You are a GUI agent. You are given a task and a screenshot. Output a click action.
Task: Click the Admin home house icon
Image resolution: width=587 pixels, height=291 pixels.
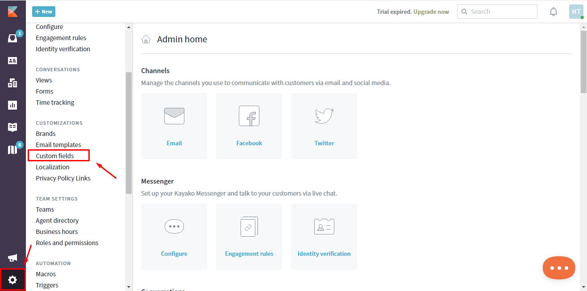coord(146,39)
